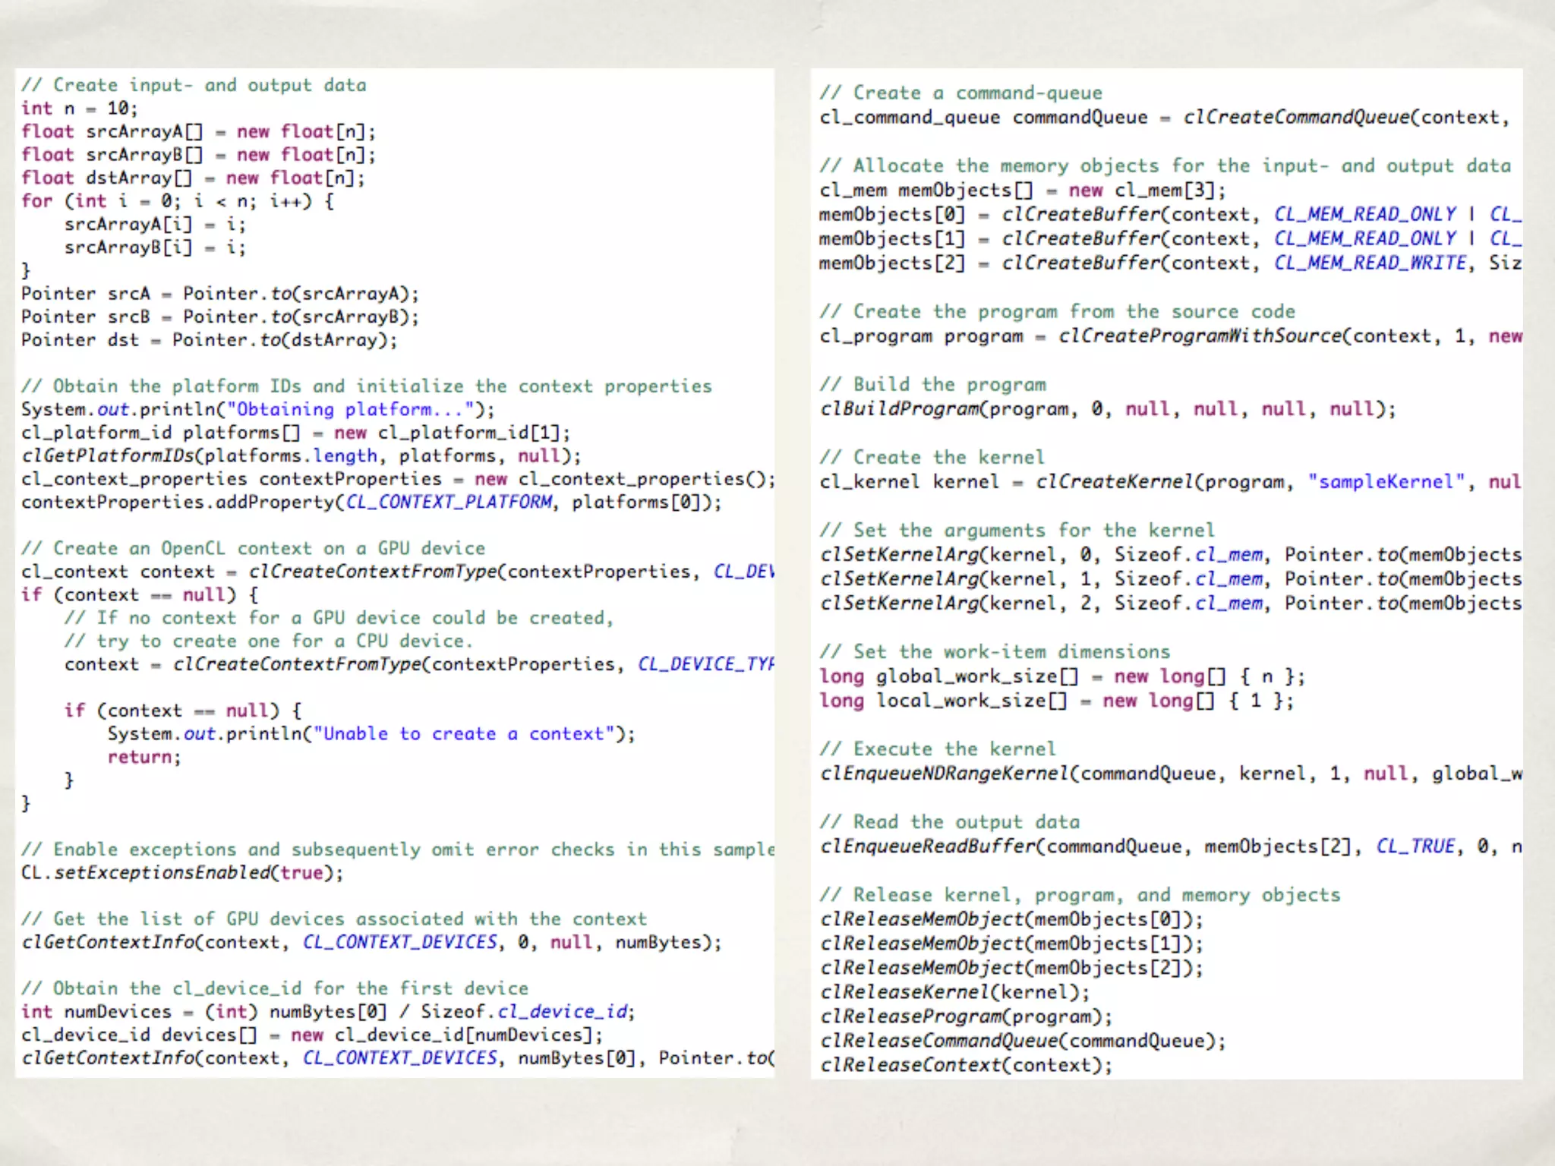Screen dimensions: 1555x1166
Task: Click the CL_CONTEXT_PLATFORM constant
Action: tap(449, 502)
